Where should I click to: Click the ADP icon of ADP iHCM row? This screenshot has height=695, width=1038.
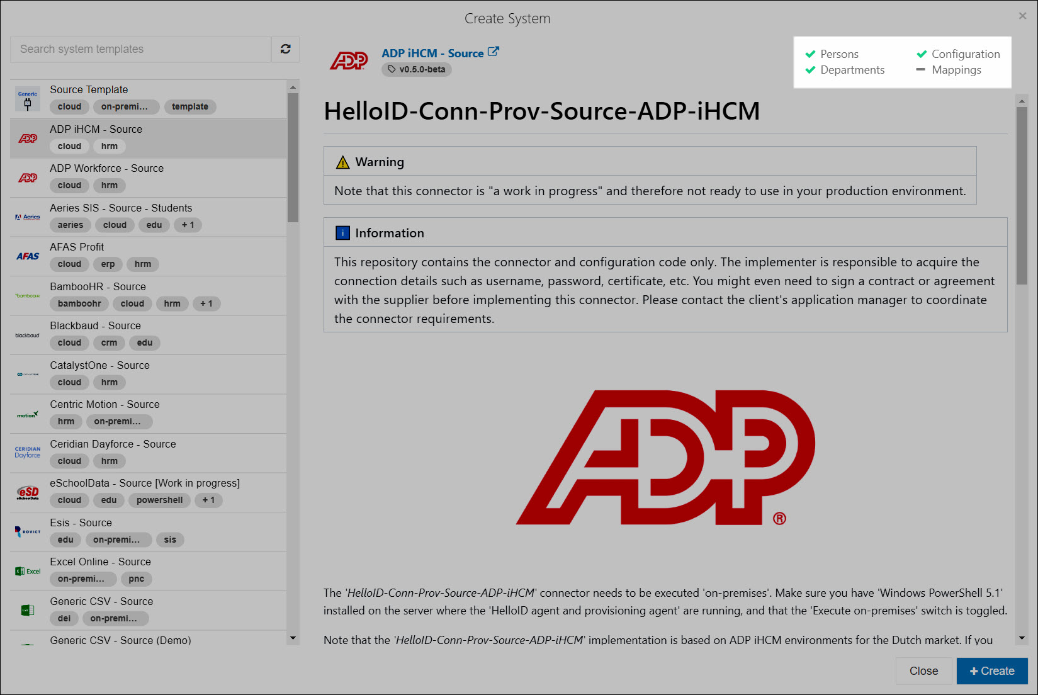click(x=28, y=138)
